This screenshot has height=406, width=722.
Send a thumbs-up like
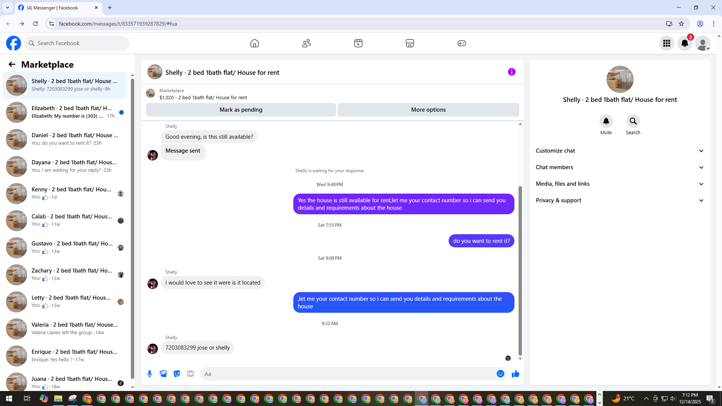[x=516, y=374]
